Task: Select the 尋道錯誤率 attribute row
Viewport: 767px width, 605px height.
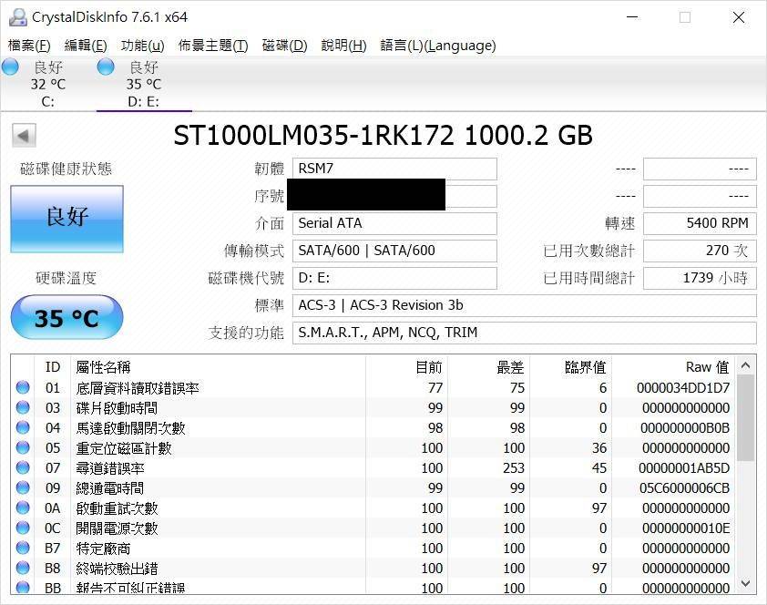Action: [373, 468]
